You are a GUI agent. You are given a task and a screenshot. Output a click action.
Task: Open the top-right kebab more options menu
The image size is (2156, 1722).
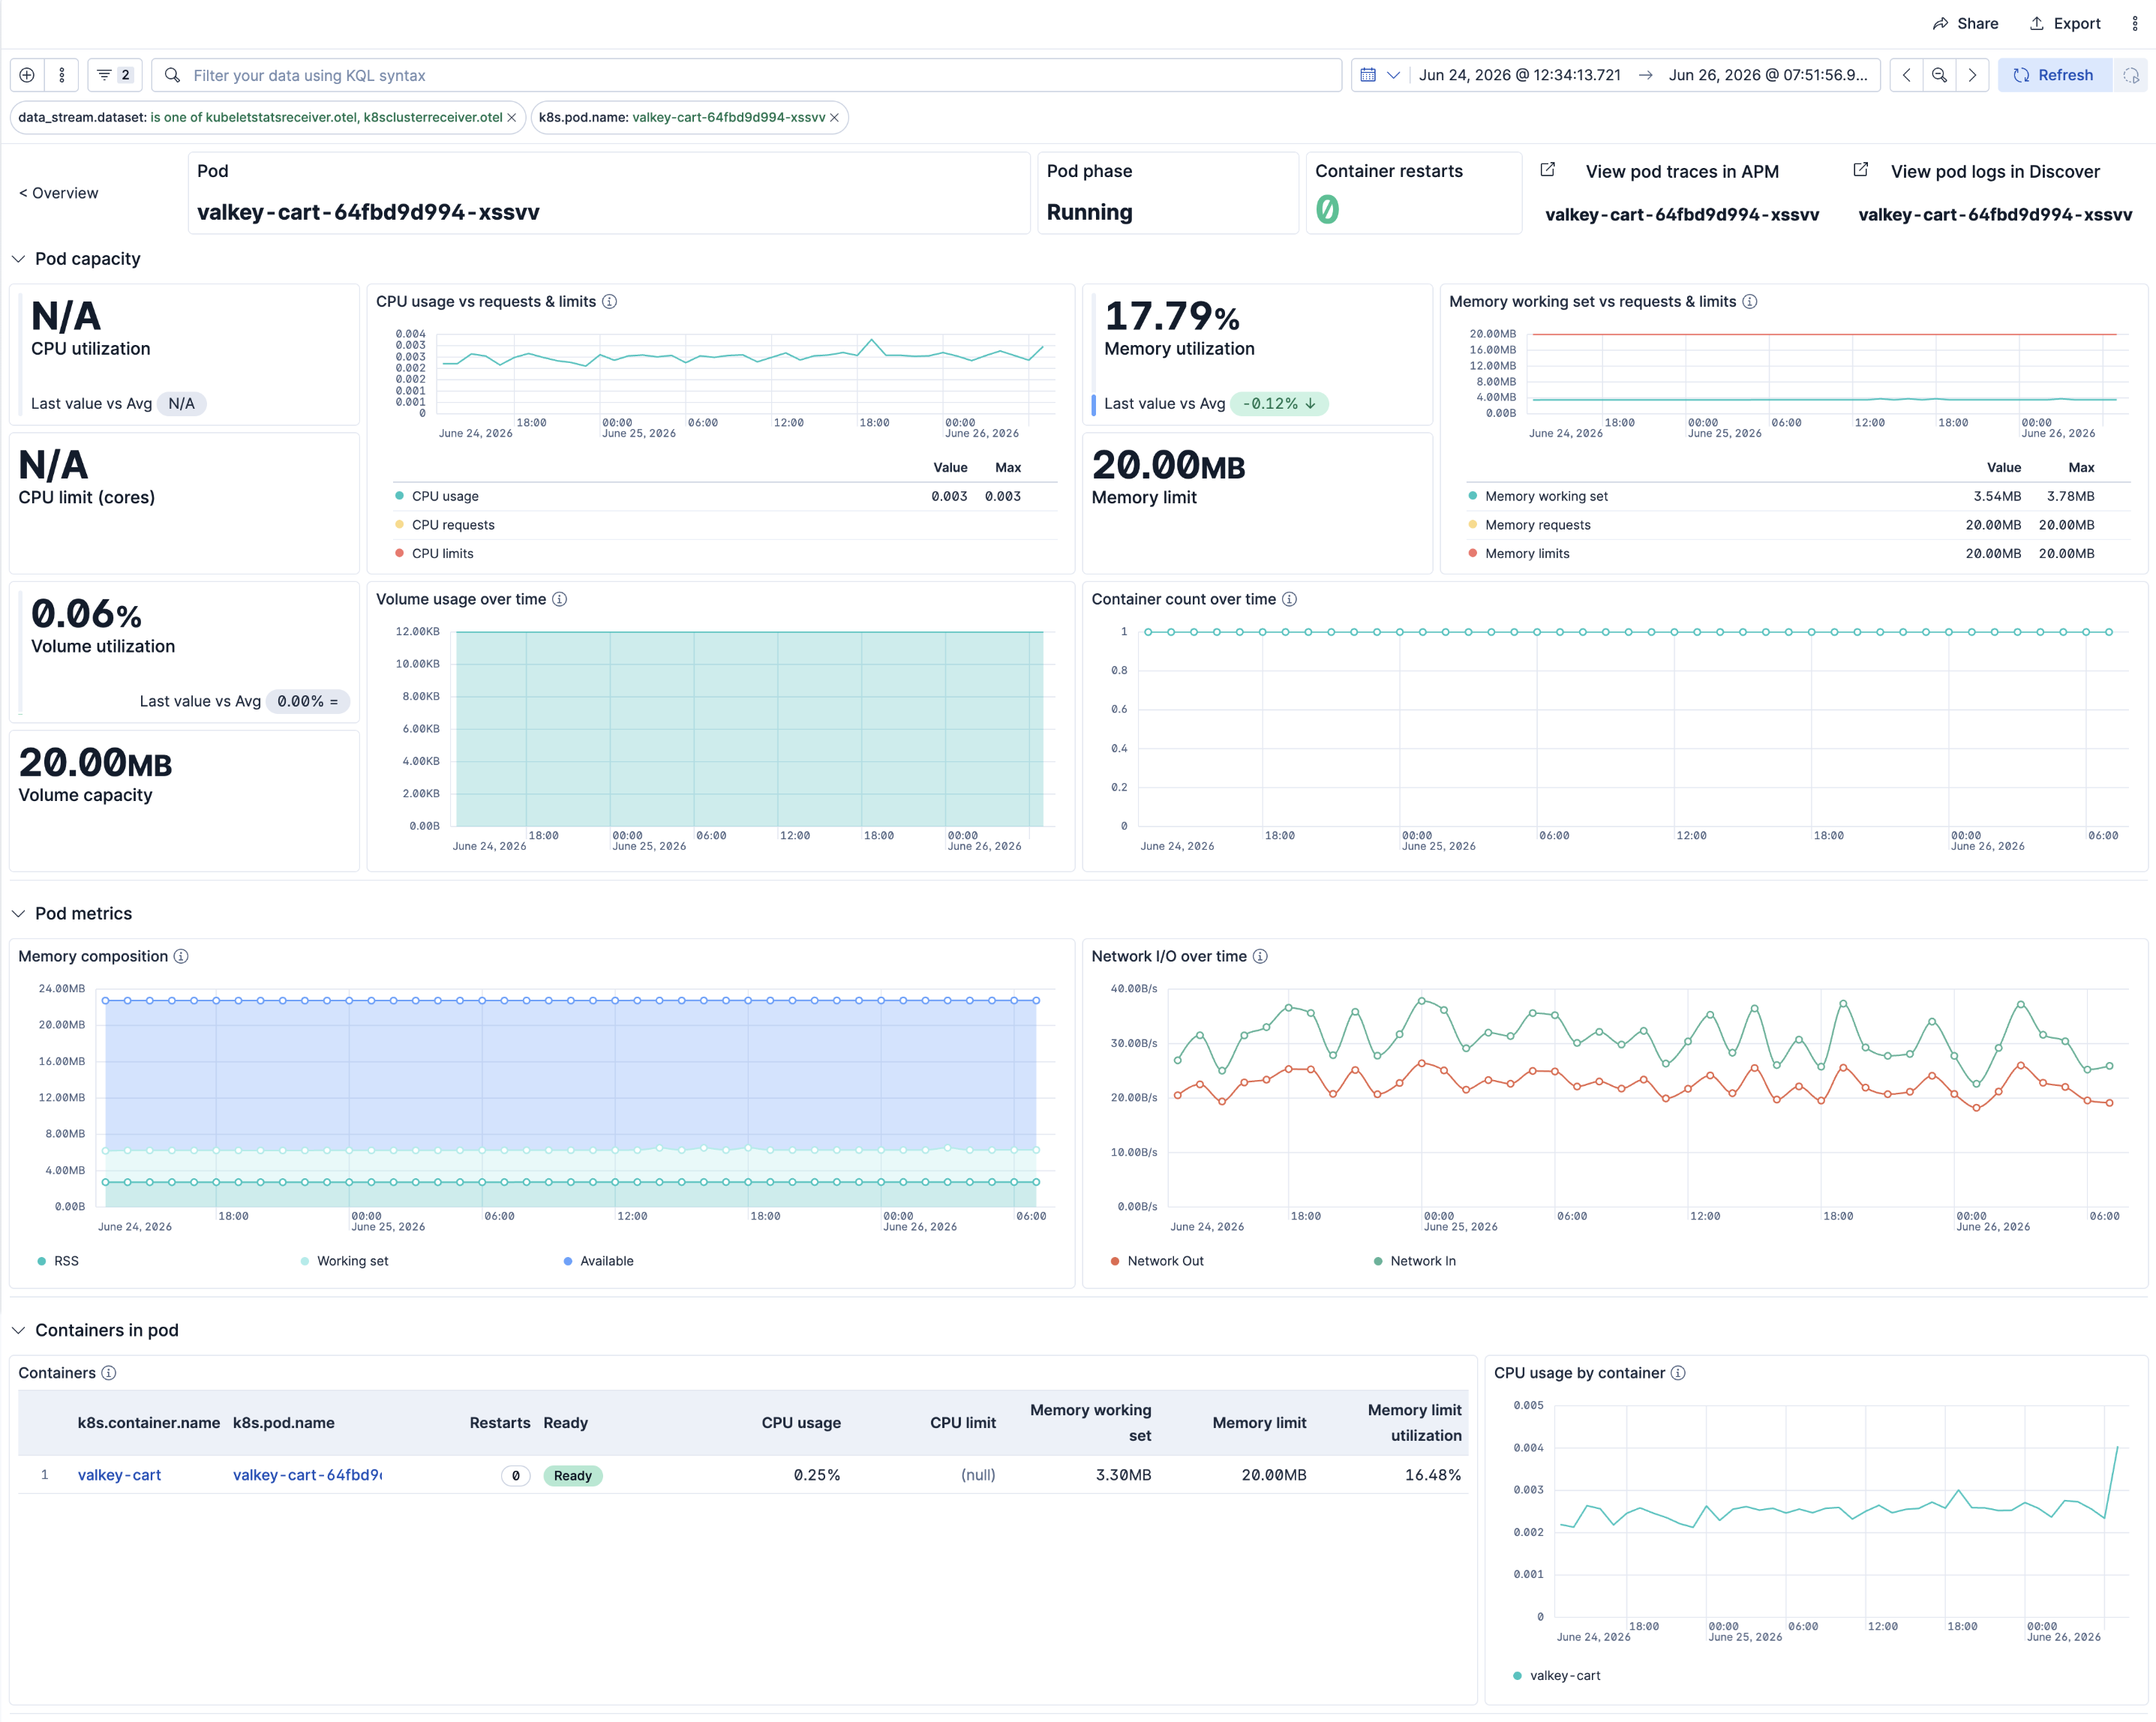tap(2134, 23)
